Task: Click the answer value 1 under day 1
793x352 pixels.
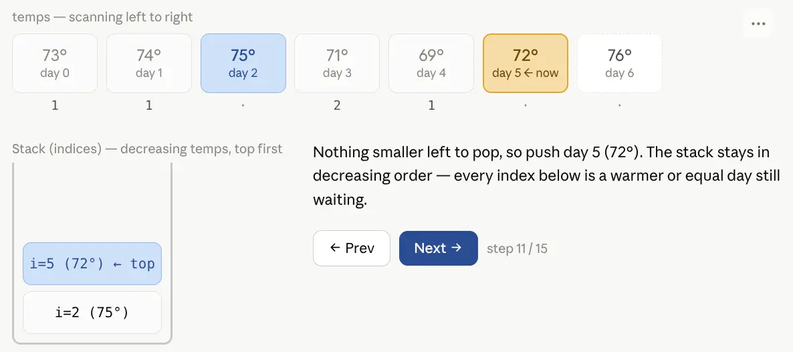Action: 148,105
